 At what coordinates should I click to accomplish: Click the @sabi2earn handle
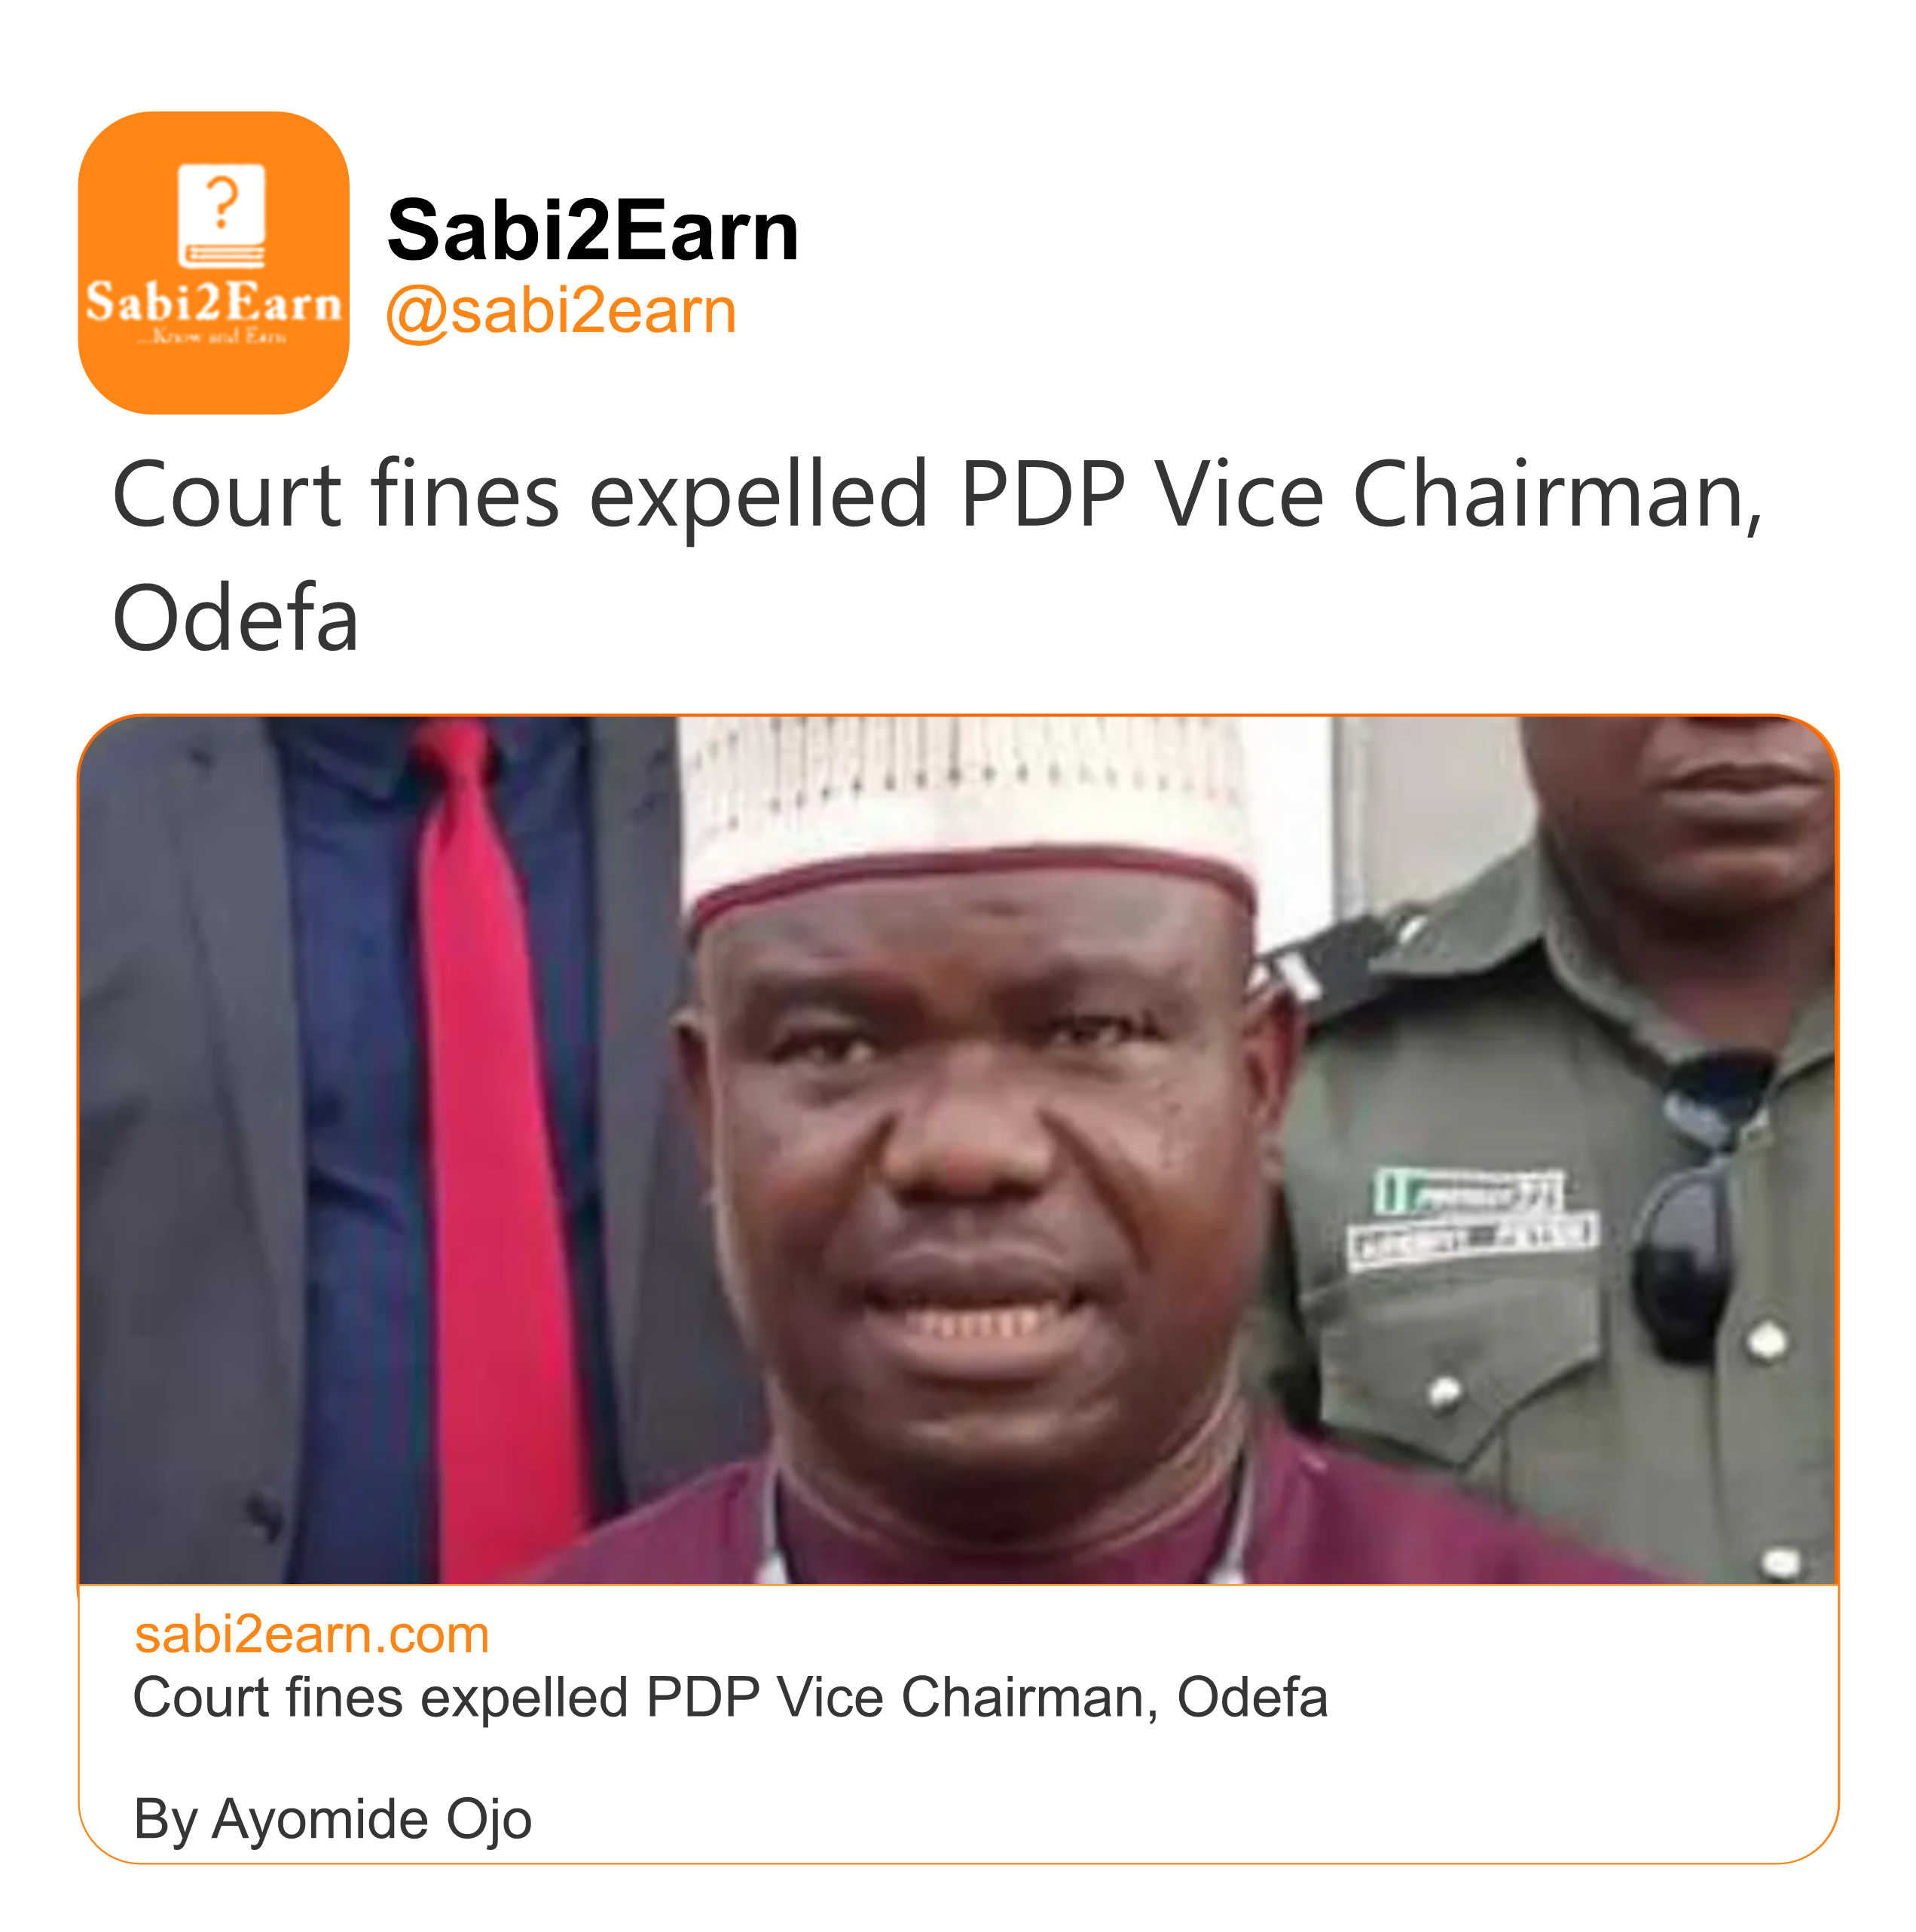[561, 311]
